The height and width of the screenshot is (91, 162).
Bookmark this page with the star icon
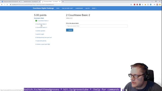coord(131,5)
